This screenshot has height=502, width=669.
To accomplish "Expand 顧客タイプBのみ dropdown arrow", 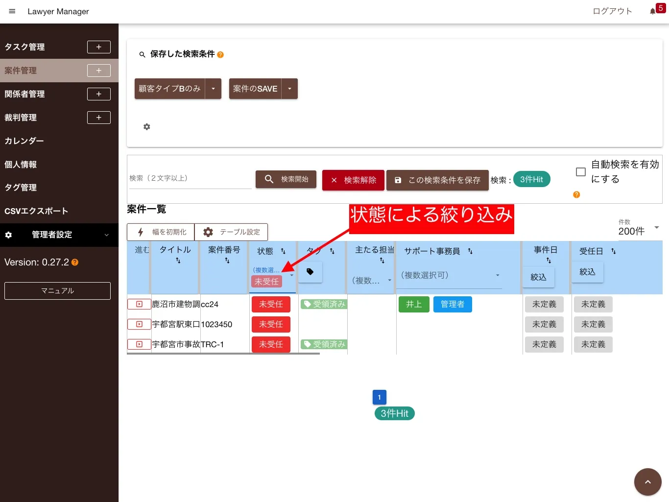I will tap(213, 89).
